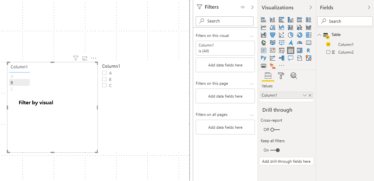Open the Fields tab of Visualizations pane
The image size is (374, 181).
[x=268, y=76]
